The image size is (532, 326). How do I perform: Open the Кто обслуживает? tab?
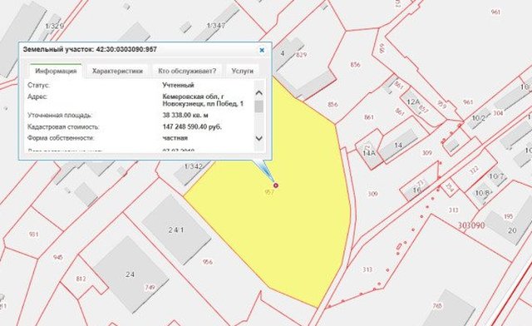[187, 71]
